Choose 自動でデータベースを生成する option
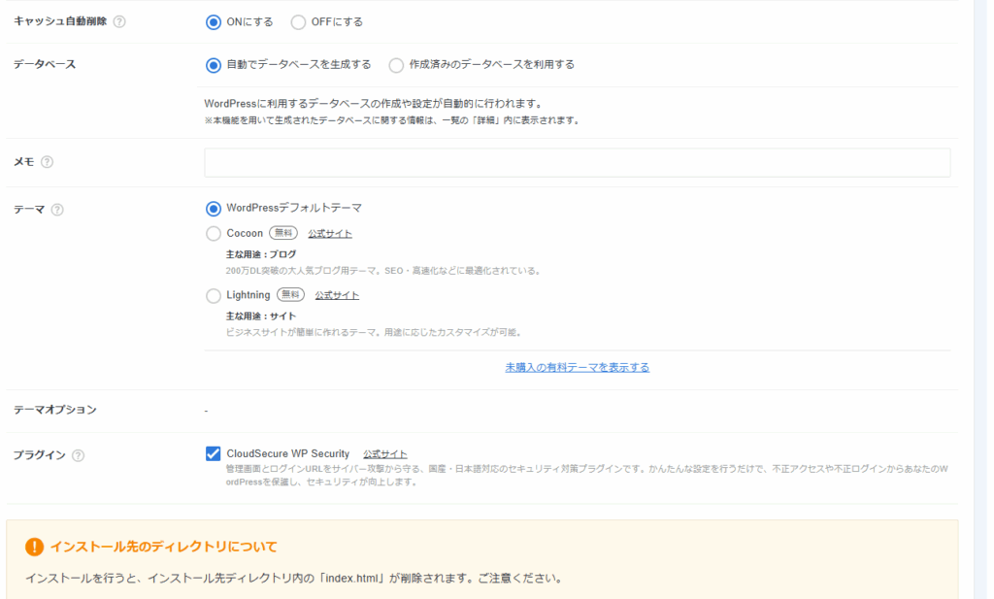The image size is (994, 599). coord(214,65)
